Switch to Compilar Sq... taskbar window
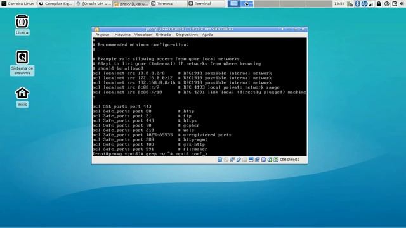 (x=56, y=4)
